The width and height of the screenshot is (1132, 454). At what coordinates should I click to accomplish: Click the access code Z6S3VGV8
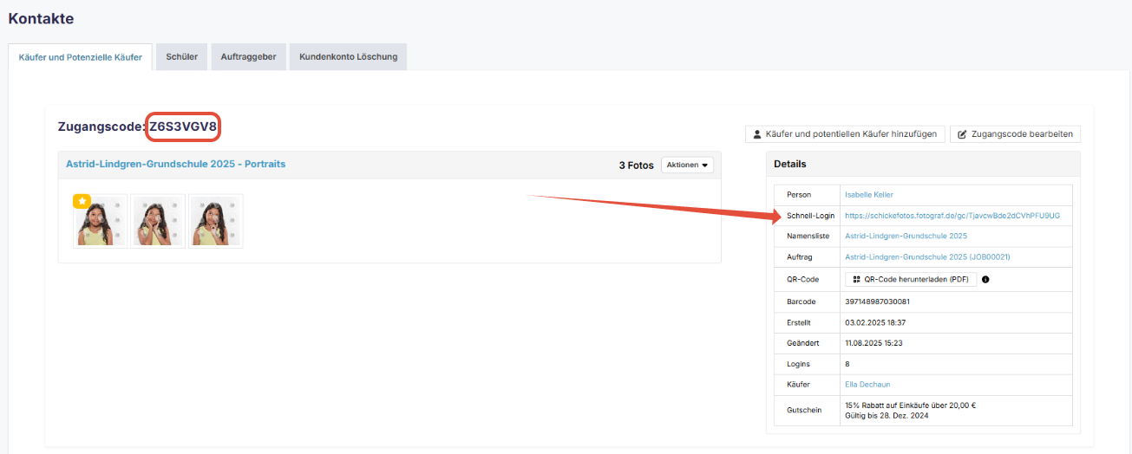pos(183,126)
